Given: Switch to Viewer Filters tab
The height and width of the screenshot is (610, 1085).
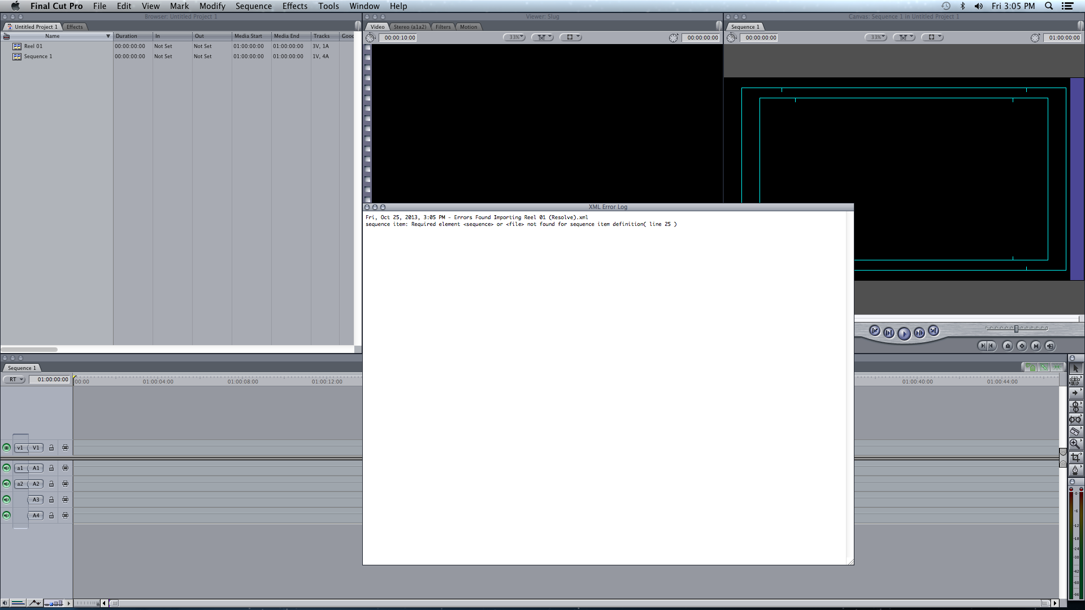Looking at the screenshot, I should 443,27.
